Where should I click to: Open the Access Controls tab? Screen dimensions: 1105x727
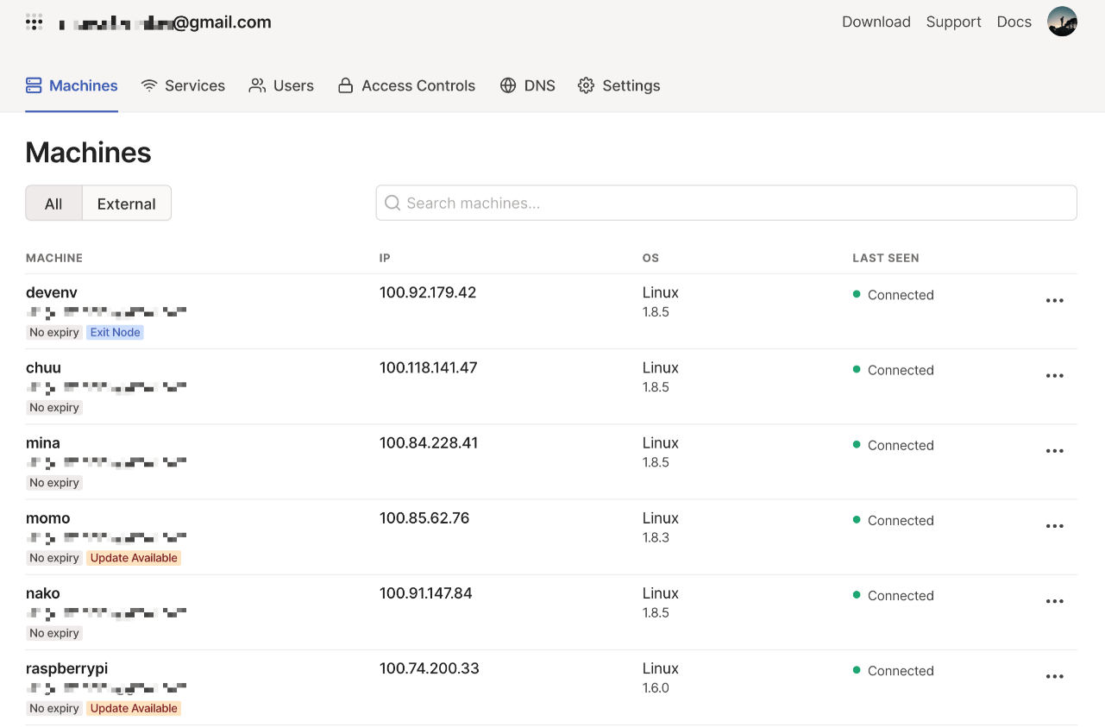click(406, 85)
